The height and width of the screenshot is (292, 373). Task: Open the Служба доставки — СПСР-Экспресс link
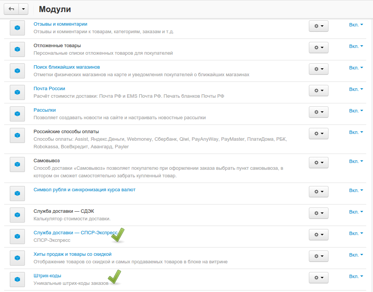click(75, 232)
